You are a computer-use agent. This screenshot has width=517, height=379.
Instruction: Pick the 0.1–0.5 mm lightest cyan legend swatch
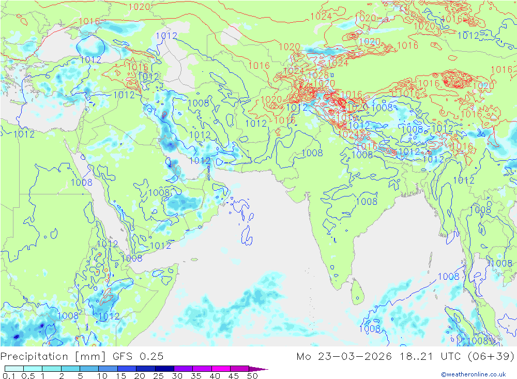pyautogui.click(x=14, y=369)
